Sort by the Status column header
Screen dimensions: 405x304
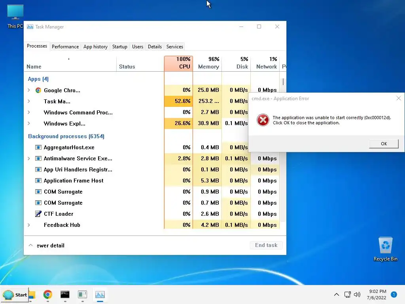coord(140,63)
